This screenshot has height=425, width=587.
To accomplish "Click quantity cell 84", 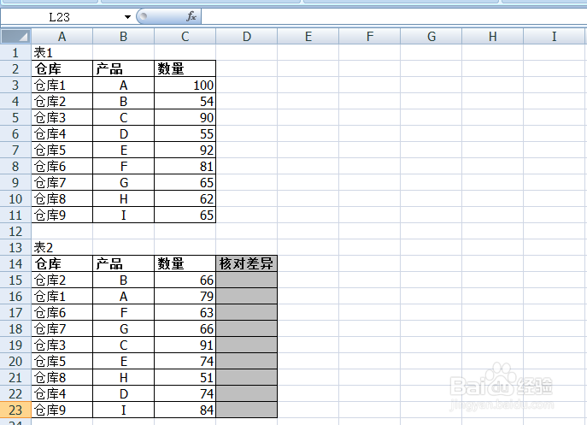I will (x=185, y=410).
